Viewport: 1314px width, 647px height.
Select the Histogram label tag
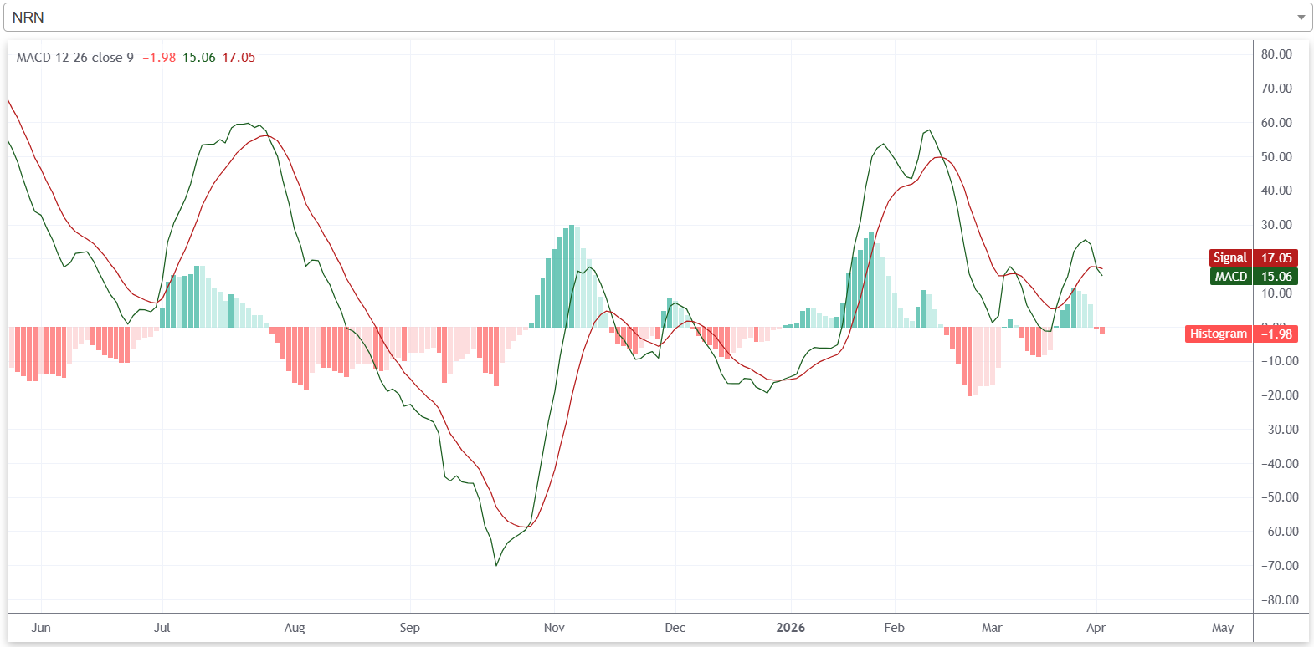pos(1218,334)
